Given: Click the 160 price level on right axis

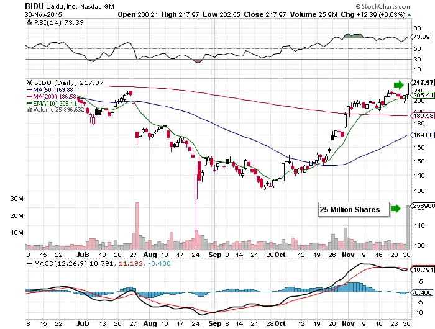Looking at the screenshot, I should tap(419, 148).
